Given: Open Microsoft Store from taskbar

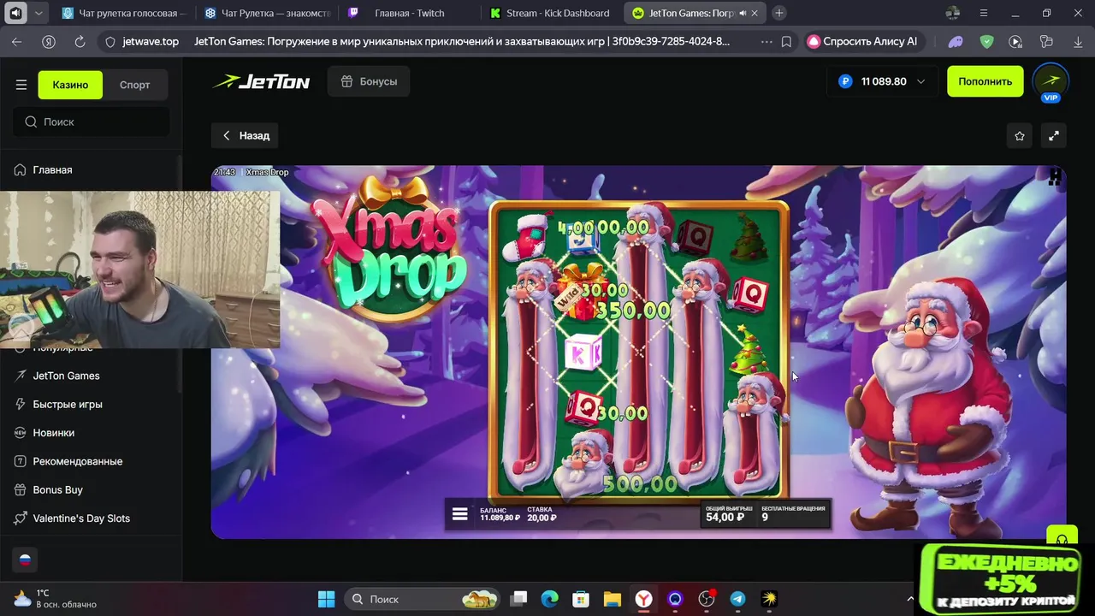Looking at the screenshot, I should (581, 599).
